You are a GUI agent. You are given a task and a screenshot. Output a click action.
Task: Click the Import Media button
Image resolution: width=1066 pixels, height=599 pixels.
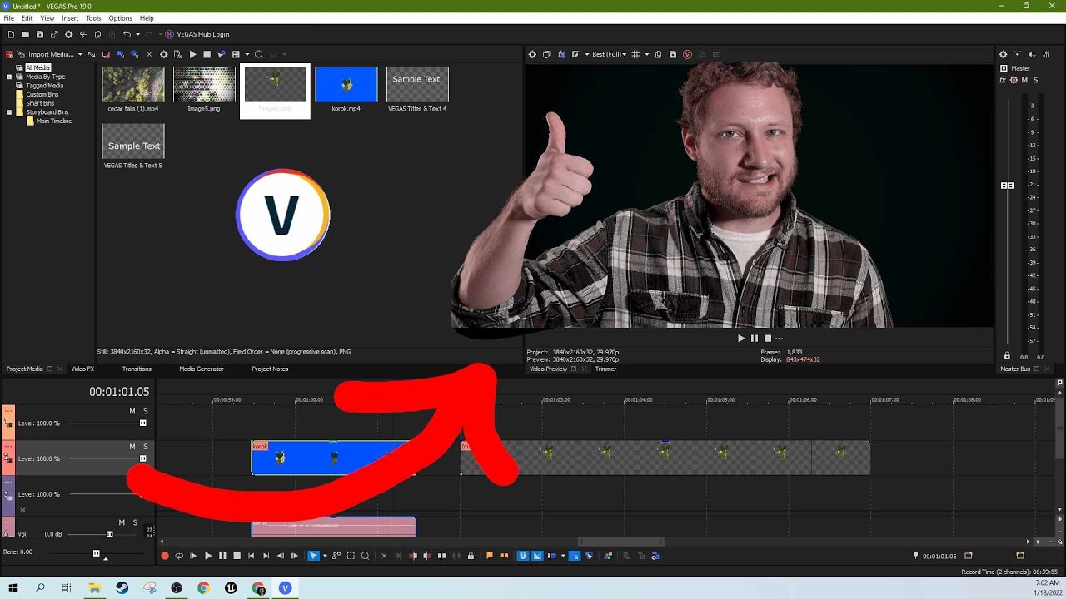click(45, 54)
